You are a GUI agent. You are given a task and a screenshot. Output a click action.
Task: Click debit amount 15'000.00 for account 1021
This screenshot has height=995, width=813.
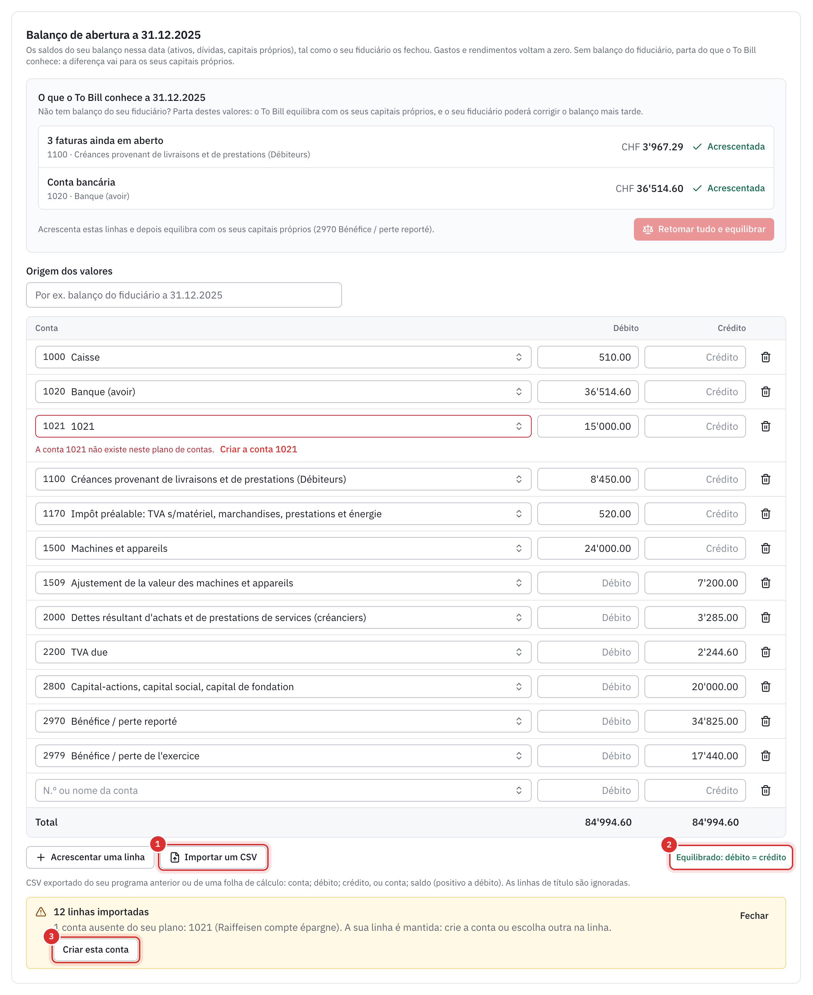click(588, 427)
